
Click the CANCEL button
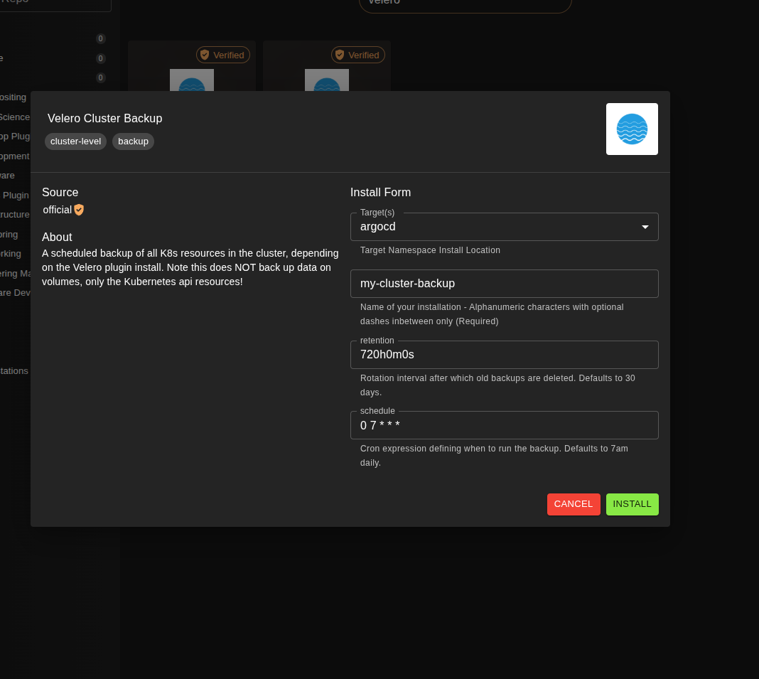click(x=574, y=504)
